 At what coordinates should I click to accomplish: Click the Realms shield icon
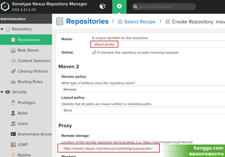[13, 155]
